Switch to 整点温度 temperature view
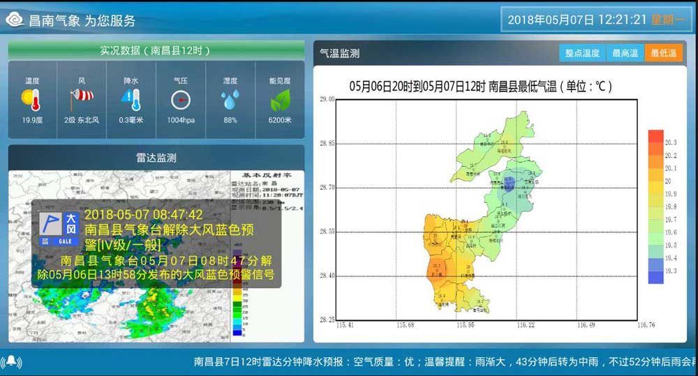 coord(582,53)
